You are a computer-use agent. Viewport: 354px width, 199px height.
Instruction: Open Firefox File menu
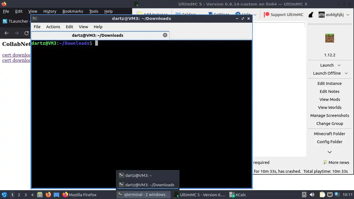click(x=6, y=11)
